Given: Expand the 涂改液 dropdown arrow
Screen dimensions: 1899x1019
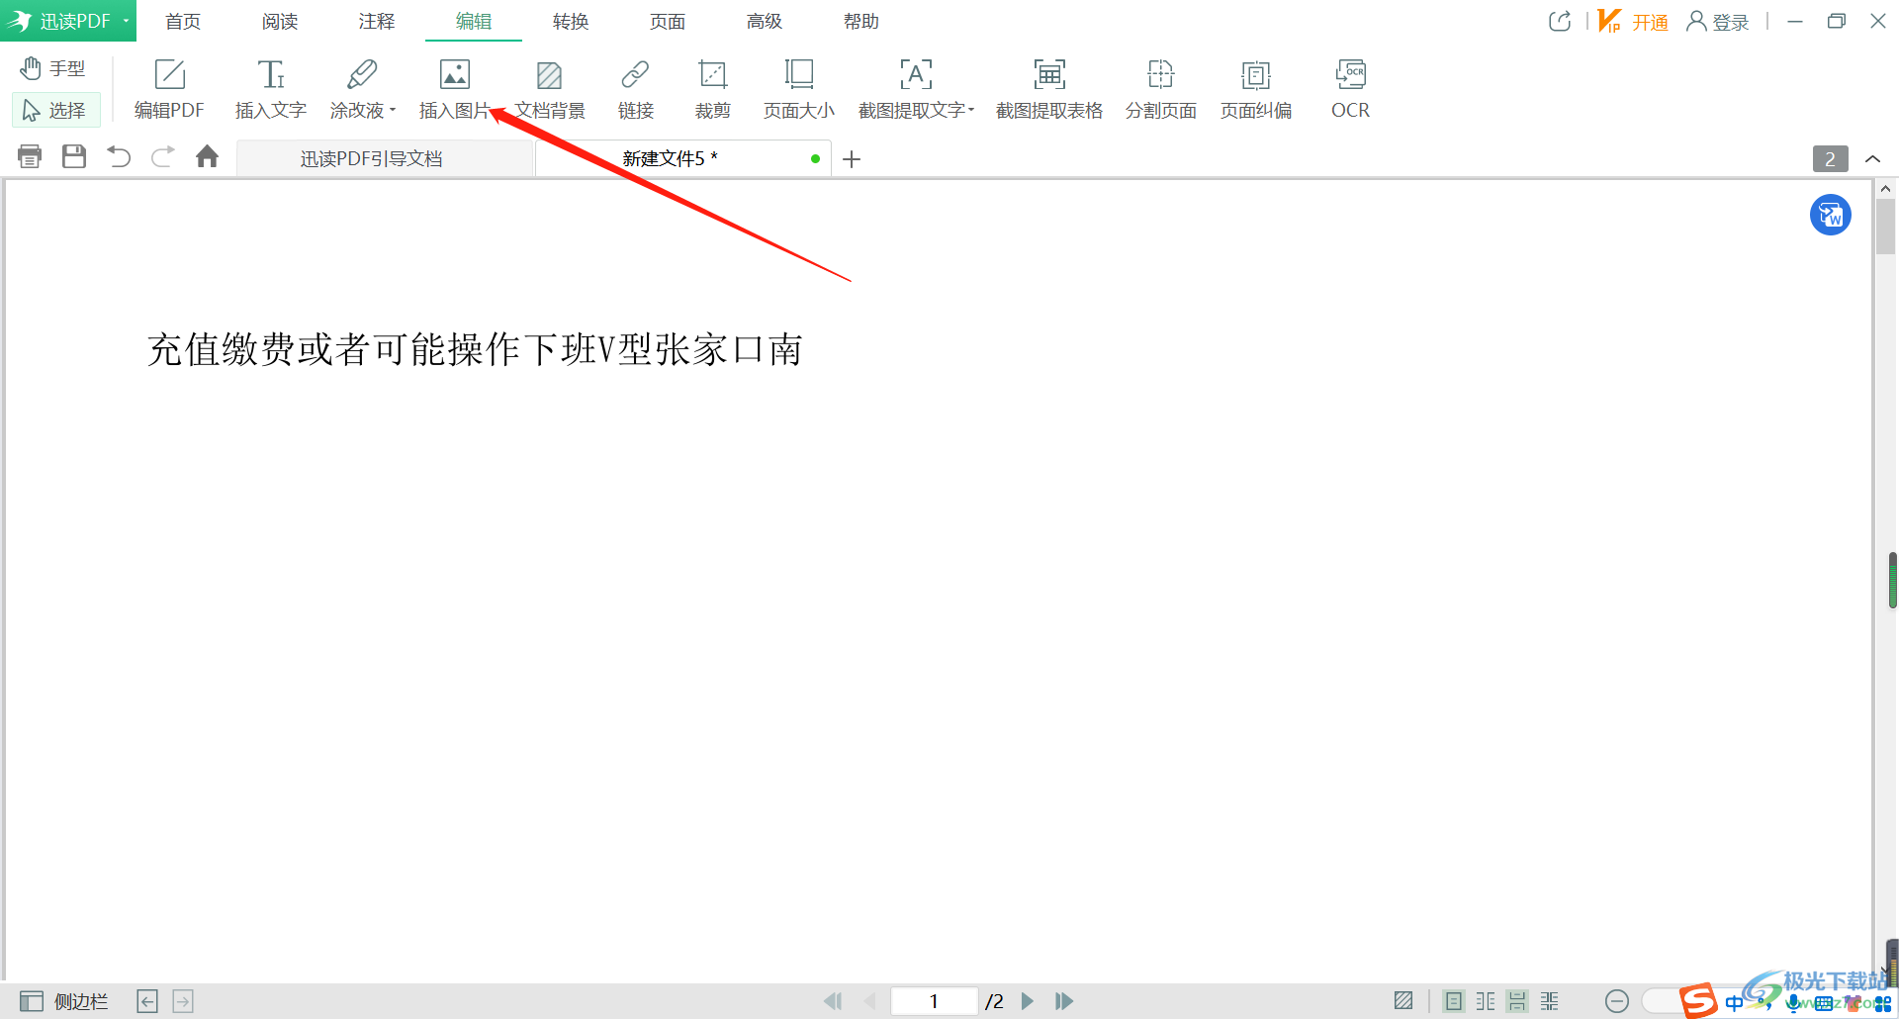Looking at the screenshot, I should 393,110.
